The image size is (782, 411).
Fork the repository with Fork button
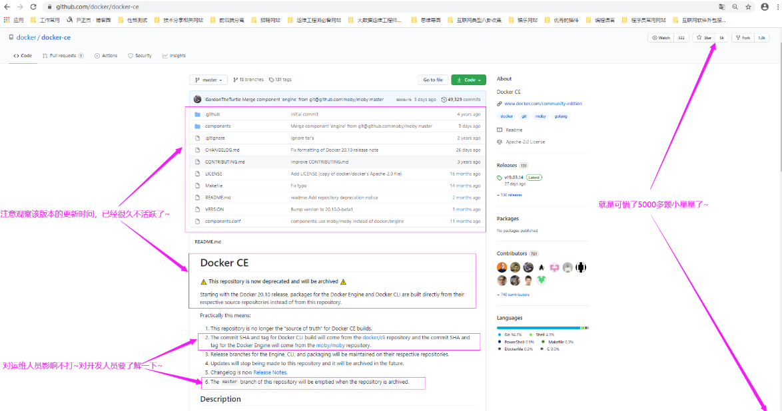pos(743,38)
